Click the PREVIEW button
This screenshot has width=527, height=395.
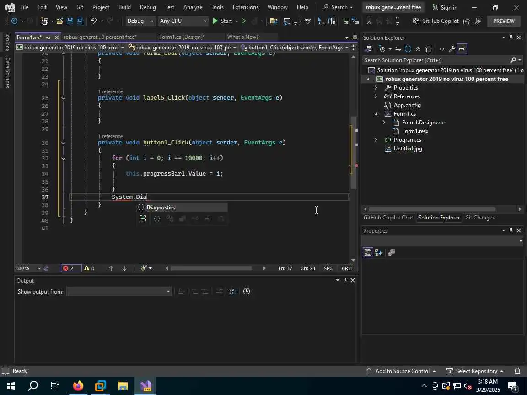pos(504,21)
